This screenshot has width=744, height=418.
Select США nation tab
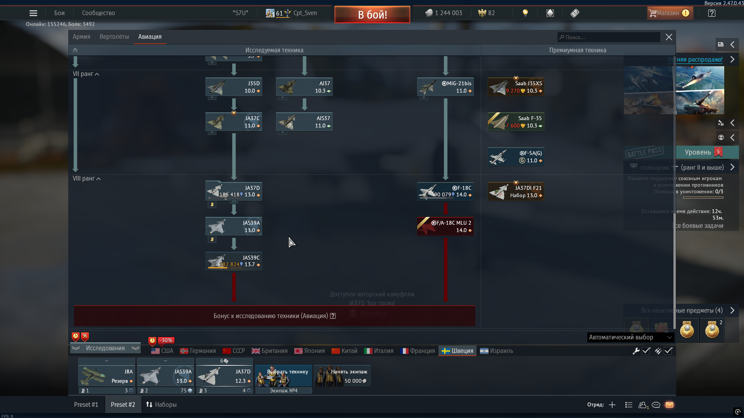coord(162,351)
